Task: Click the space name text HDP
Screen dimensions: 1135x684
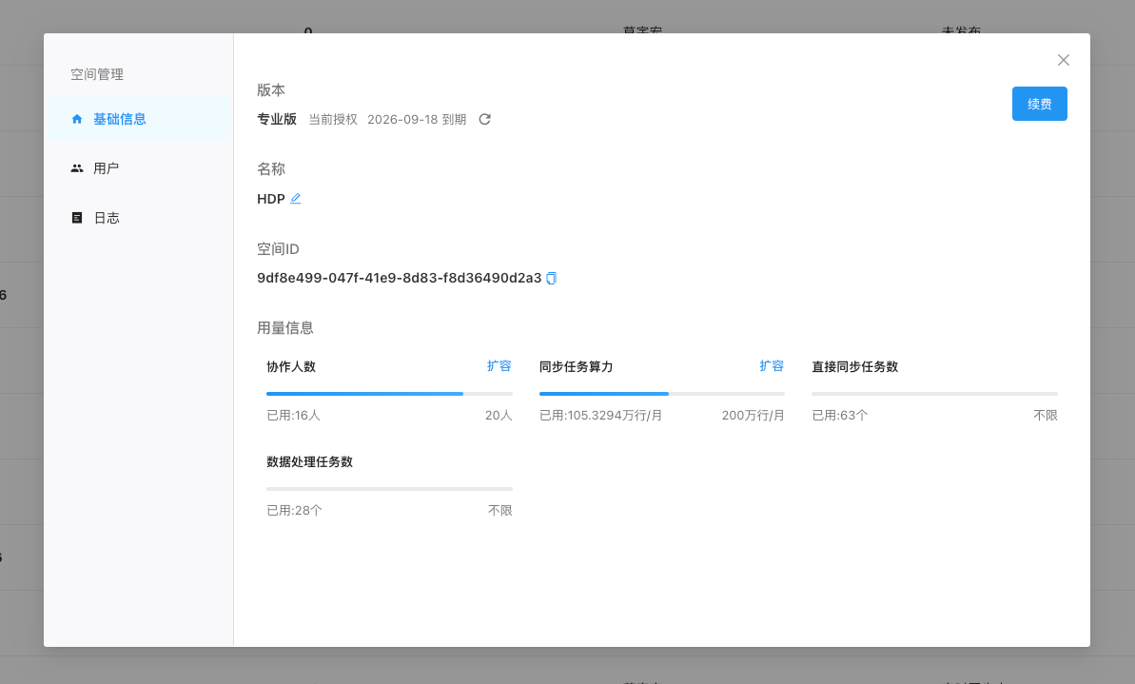Action: [x=270, y=199]
